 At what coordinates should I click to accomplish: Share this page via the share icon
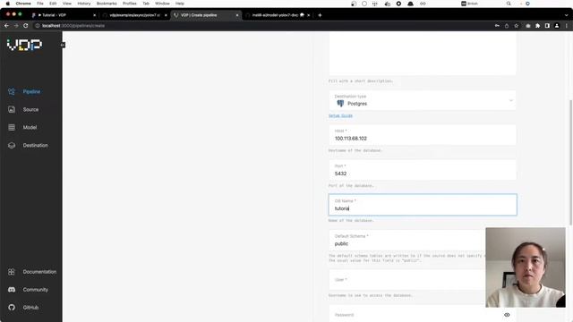point(507,26)
